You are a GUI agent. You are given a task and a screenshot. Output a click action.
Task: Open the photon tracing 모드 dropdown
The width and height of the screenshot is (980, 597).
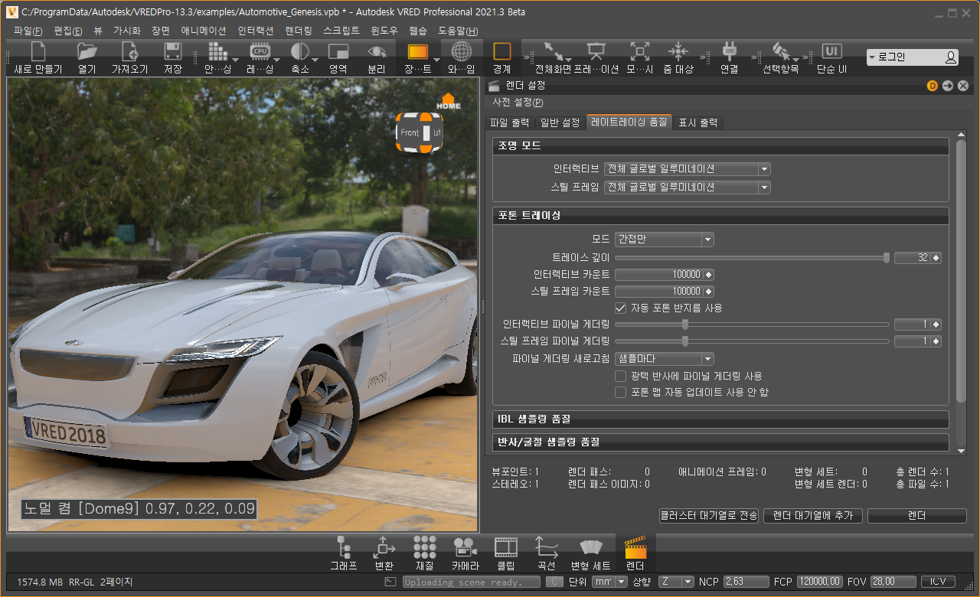point(664,240)
